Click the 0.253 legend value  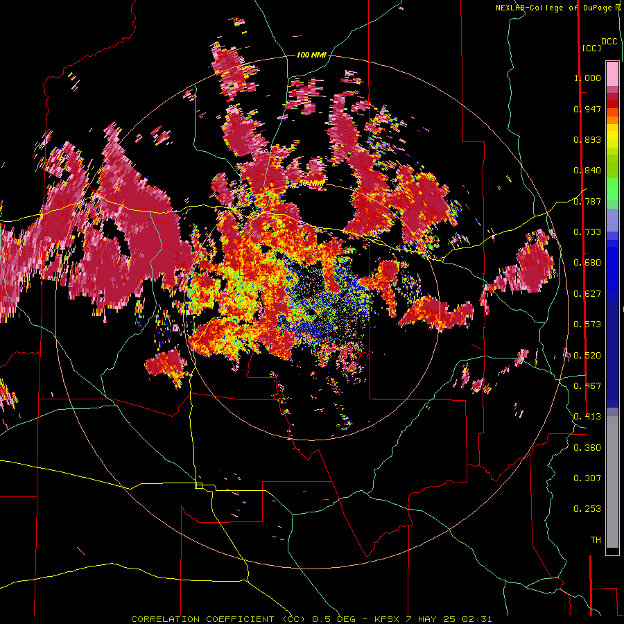[587, 509]
